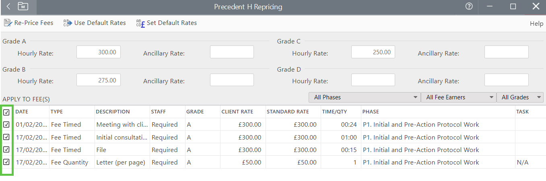Open the All Phases dropdown
The image size is (546, 181).
[x=364, y=97]
